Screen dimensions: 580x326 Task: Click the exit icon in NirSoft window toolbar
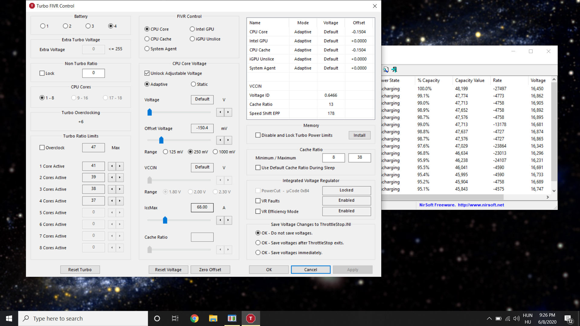(394, 70)
